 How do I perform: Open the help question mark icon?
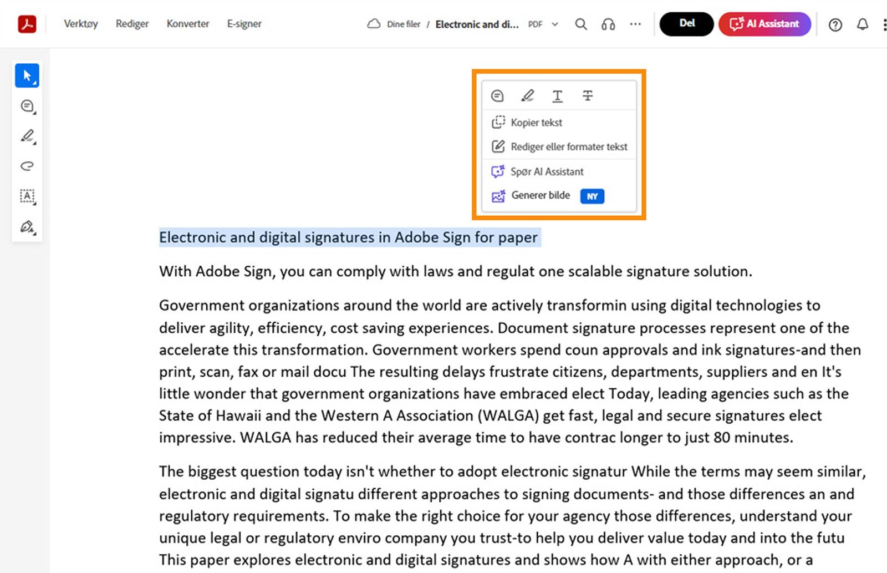pyautogui.click(x=835, y=24)
